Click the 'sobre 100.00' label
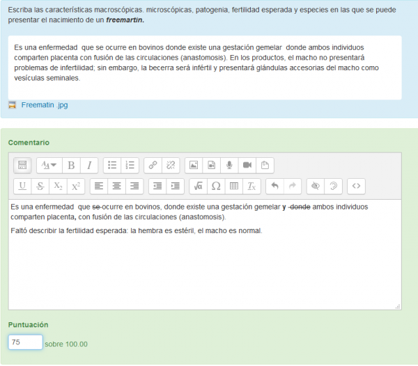This screenshot has height=366, width=418. click(x=66, y=344)
